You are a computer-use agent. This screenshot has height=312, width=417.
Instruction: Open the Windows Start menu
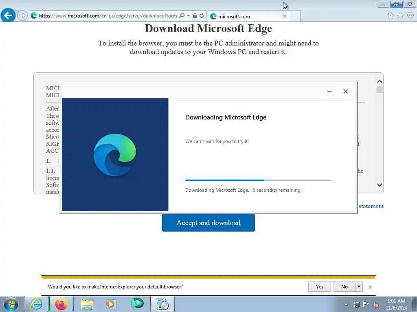pyautogui.click(x=11, y=304)
